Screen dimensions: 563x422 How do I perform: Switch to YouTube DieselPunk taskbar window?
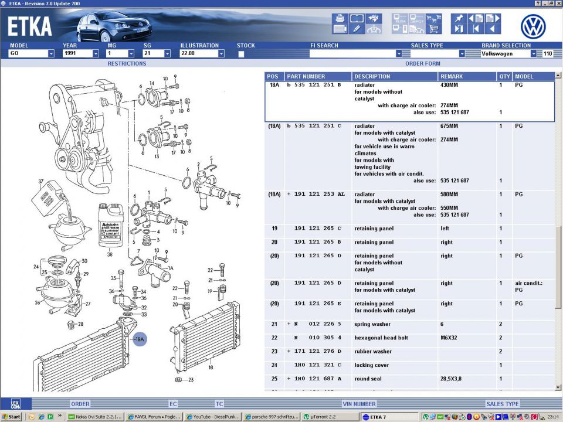coord(213,417)
